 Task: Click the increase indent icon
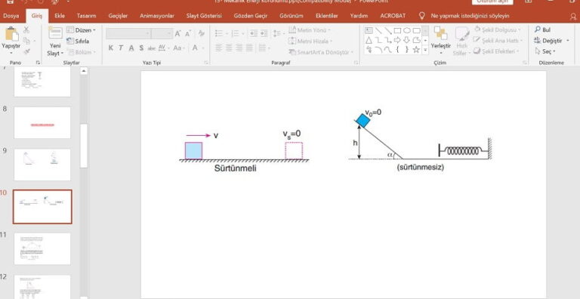pos(264,34)
